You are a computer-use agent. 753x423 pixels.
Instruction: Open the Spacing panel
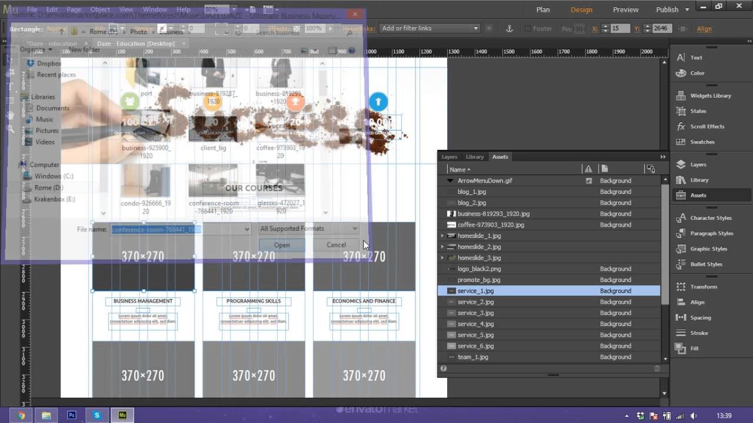694,317
